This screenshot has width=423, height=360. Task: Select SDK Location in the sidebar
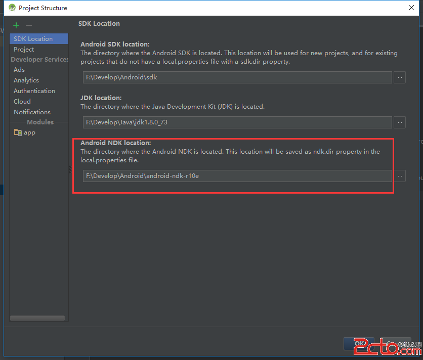(39, 39)
